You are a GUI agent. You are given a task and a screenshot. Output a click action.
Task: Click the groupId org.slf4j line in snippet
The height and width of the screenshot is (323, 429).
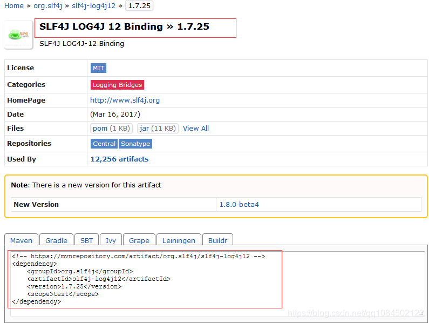pyautogui.click(x=80, y=271)
